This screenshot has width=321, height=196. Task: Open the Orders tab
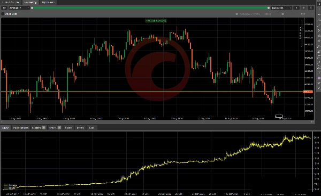pos(55,128)
